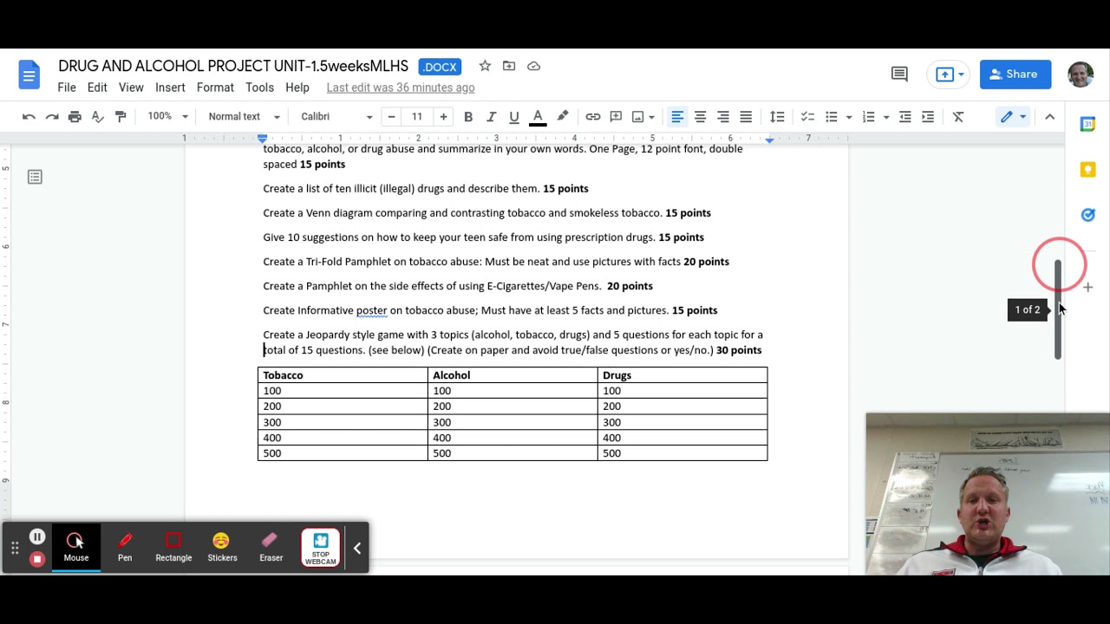Open the Format menu

tap(215, 88)
